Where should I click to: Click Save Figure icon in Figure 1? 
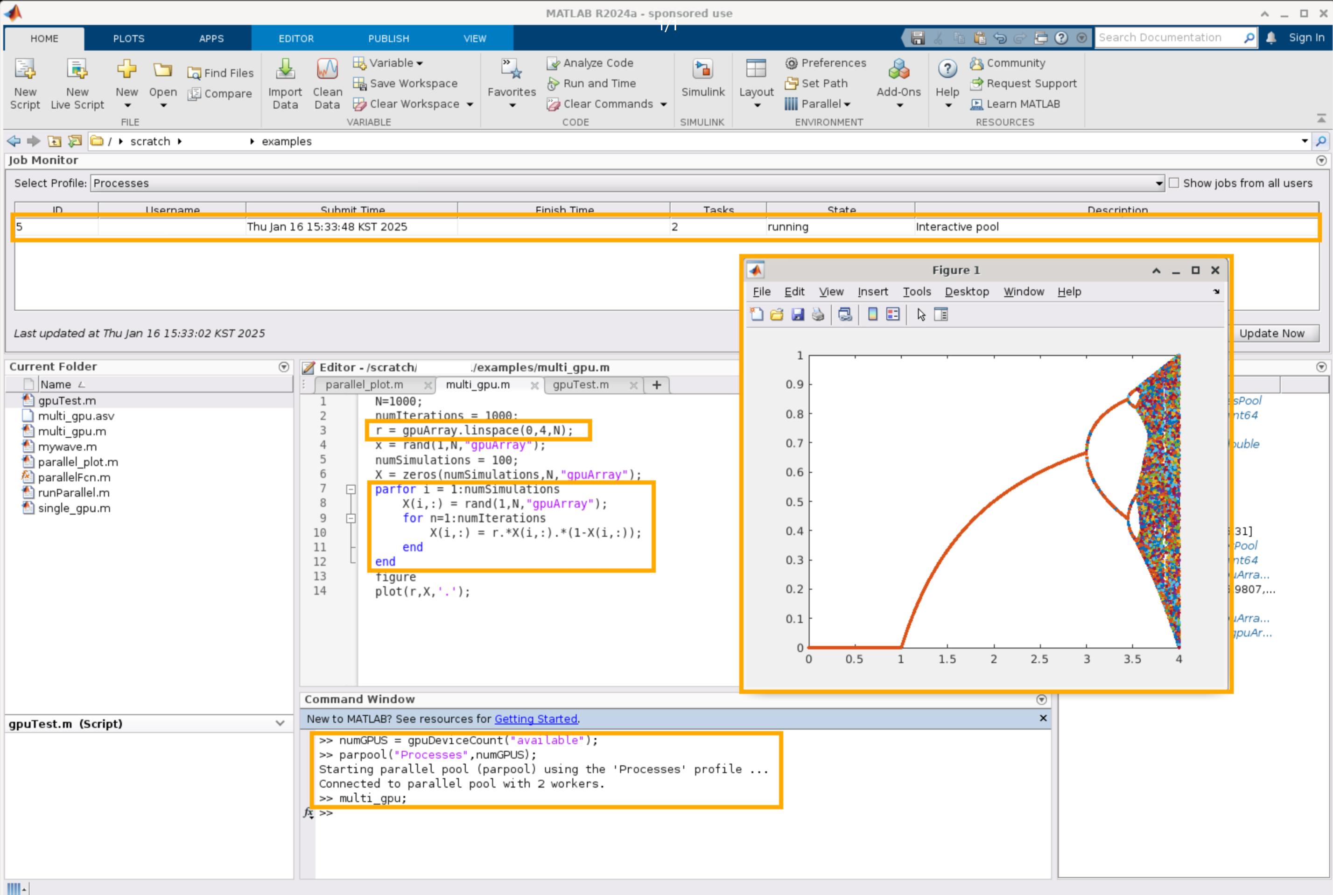(x=798, y=315)
